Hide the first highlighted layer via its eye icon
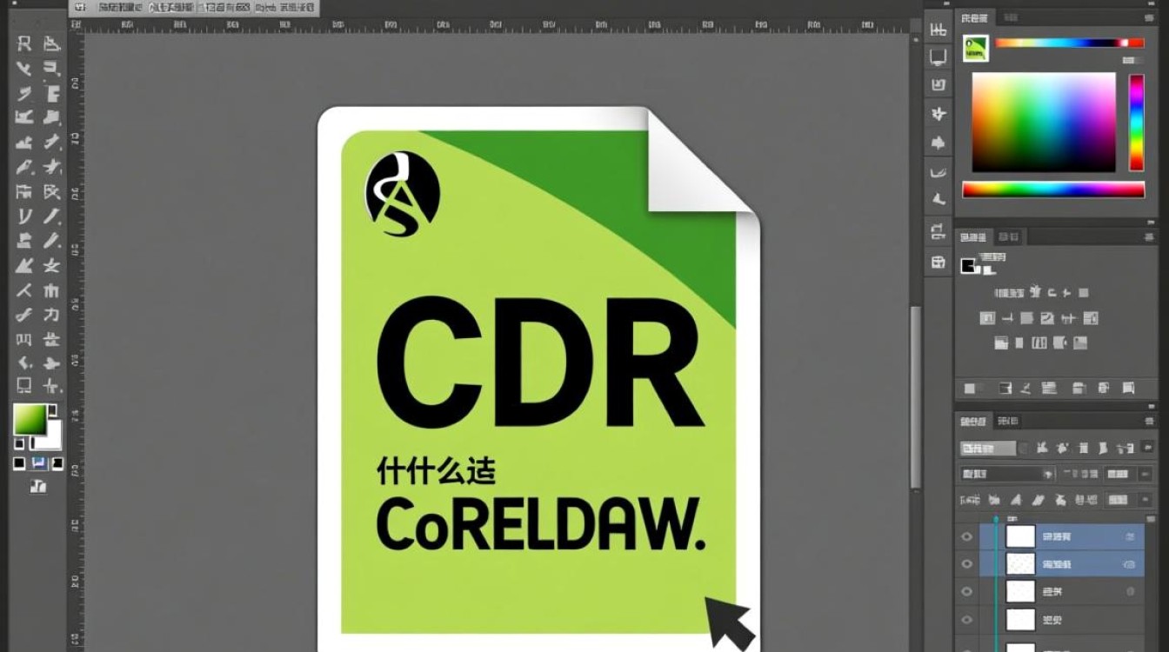 [x=966, y=537]
